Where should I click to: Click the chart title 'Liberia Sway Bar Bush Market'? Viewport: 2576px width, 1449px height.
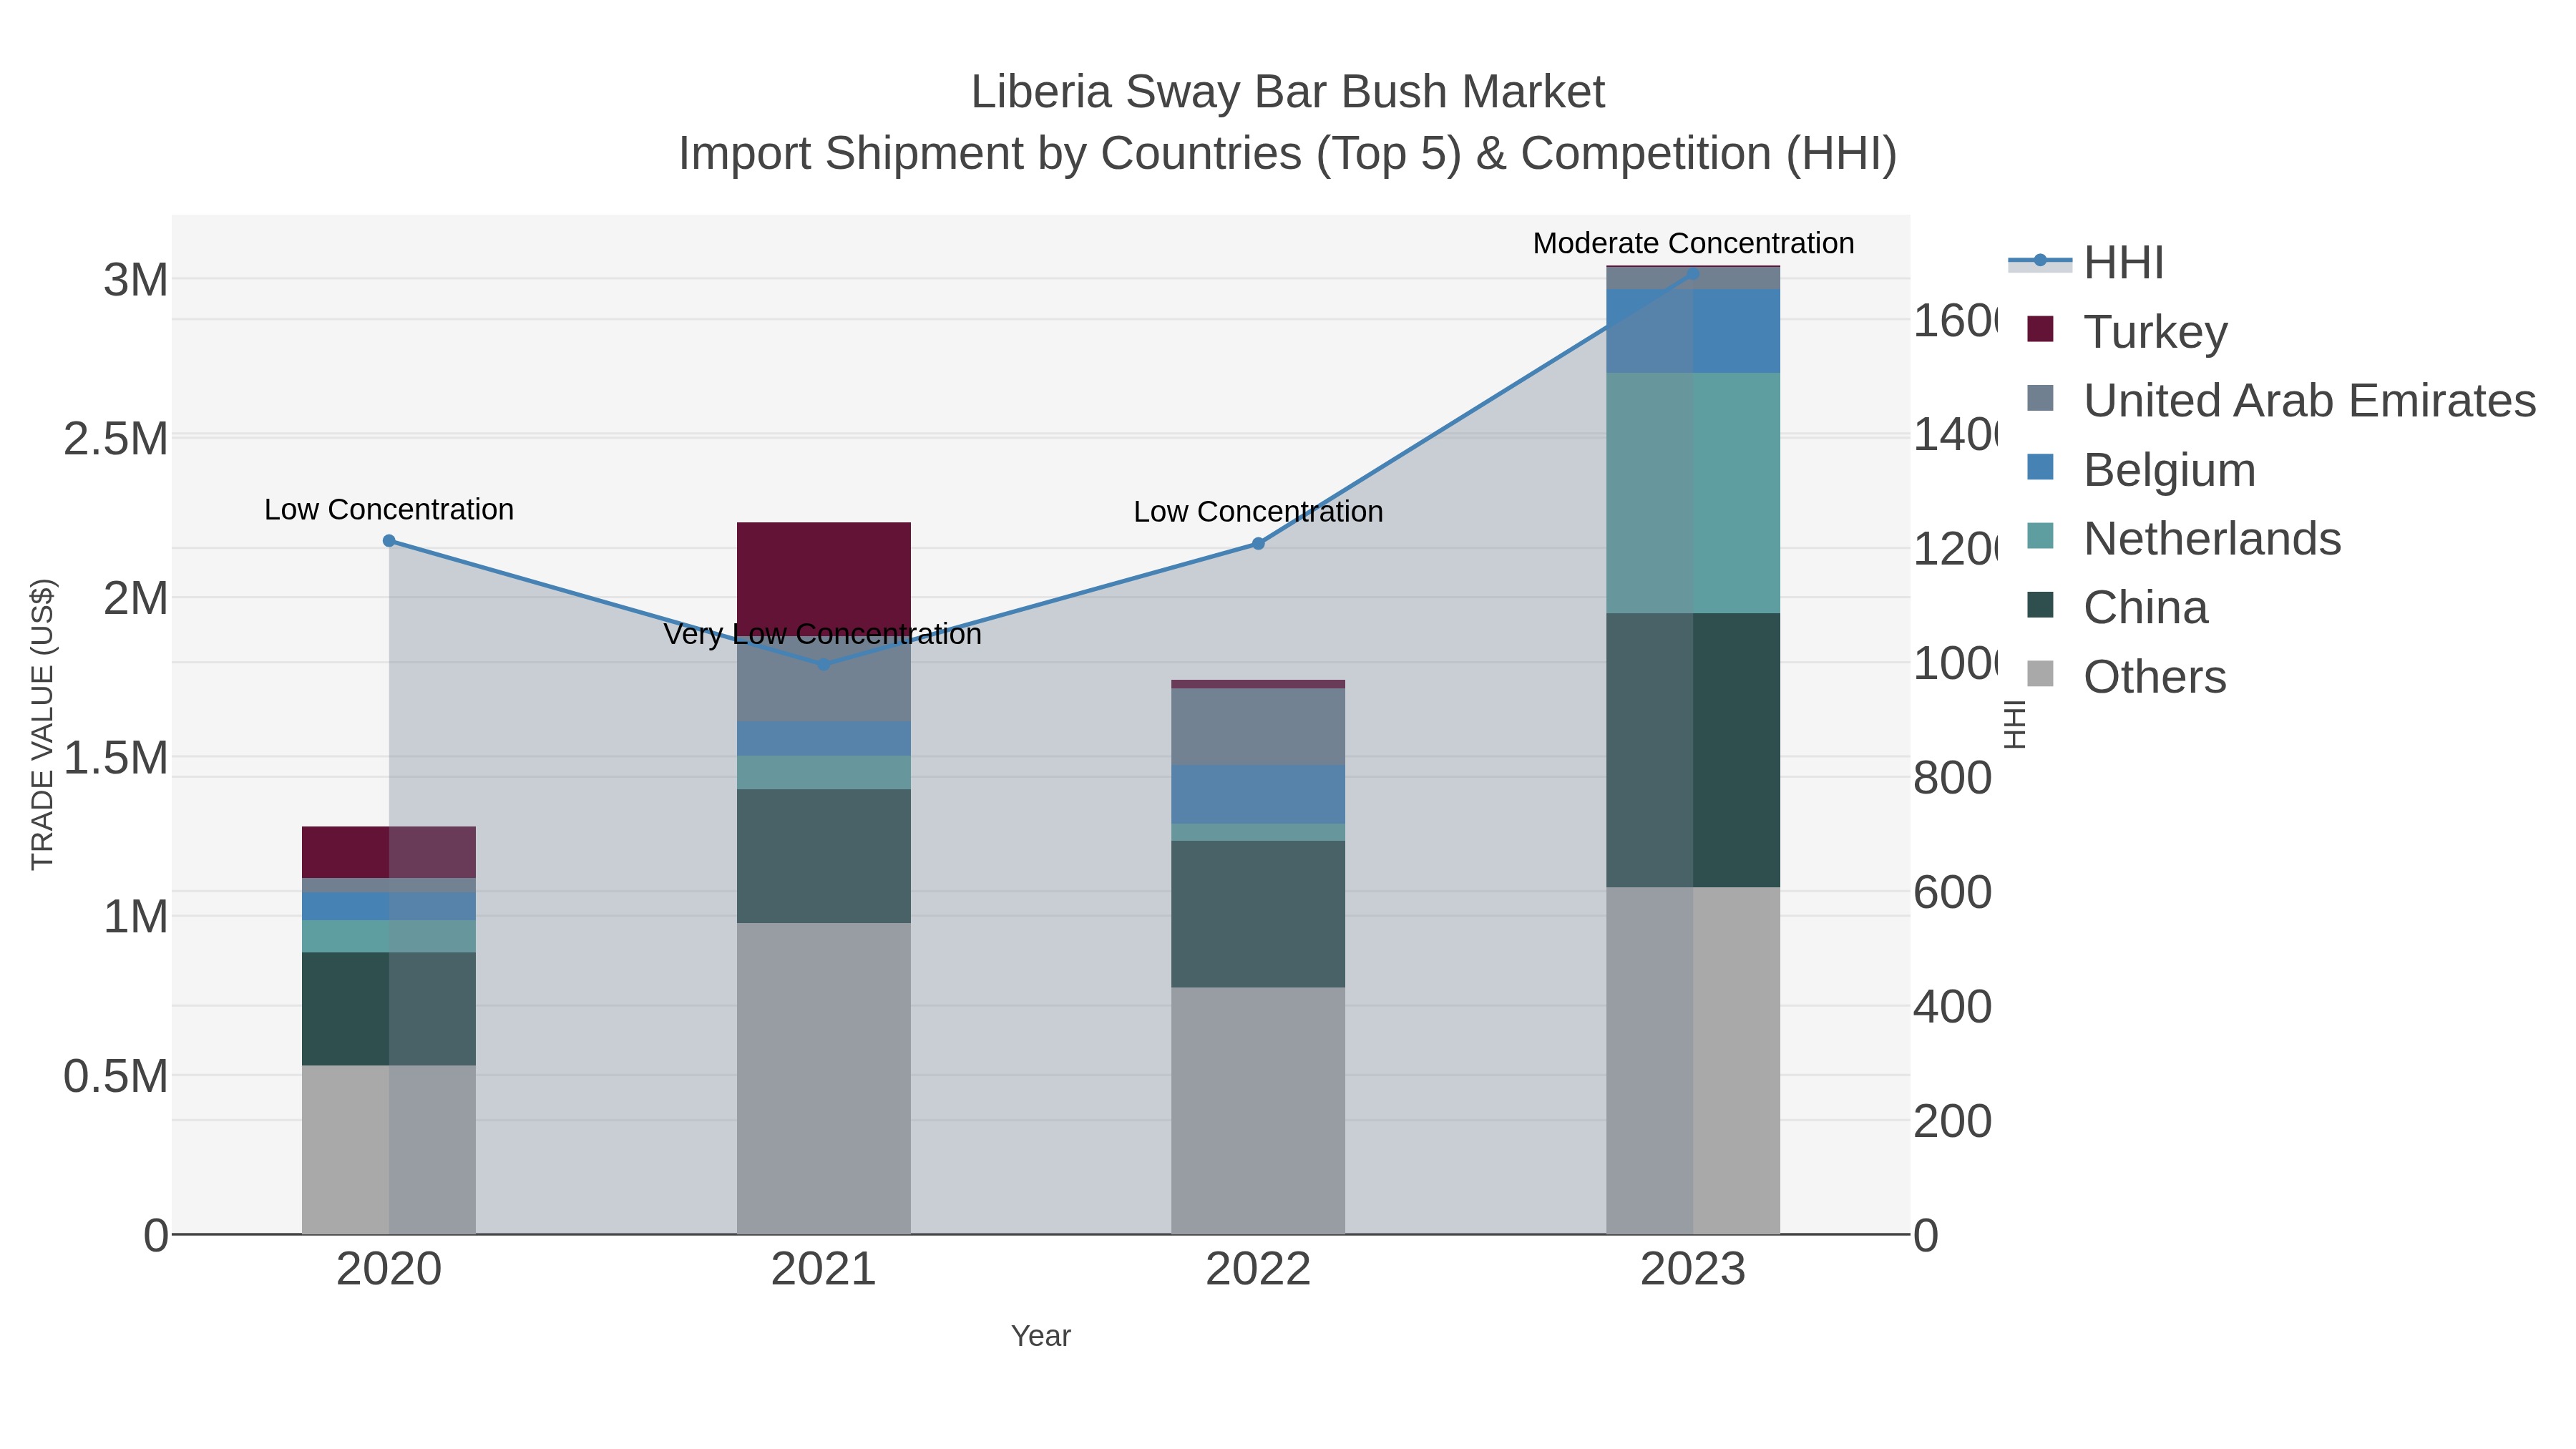(x=1288, y=92)
